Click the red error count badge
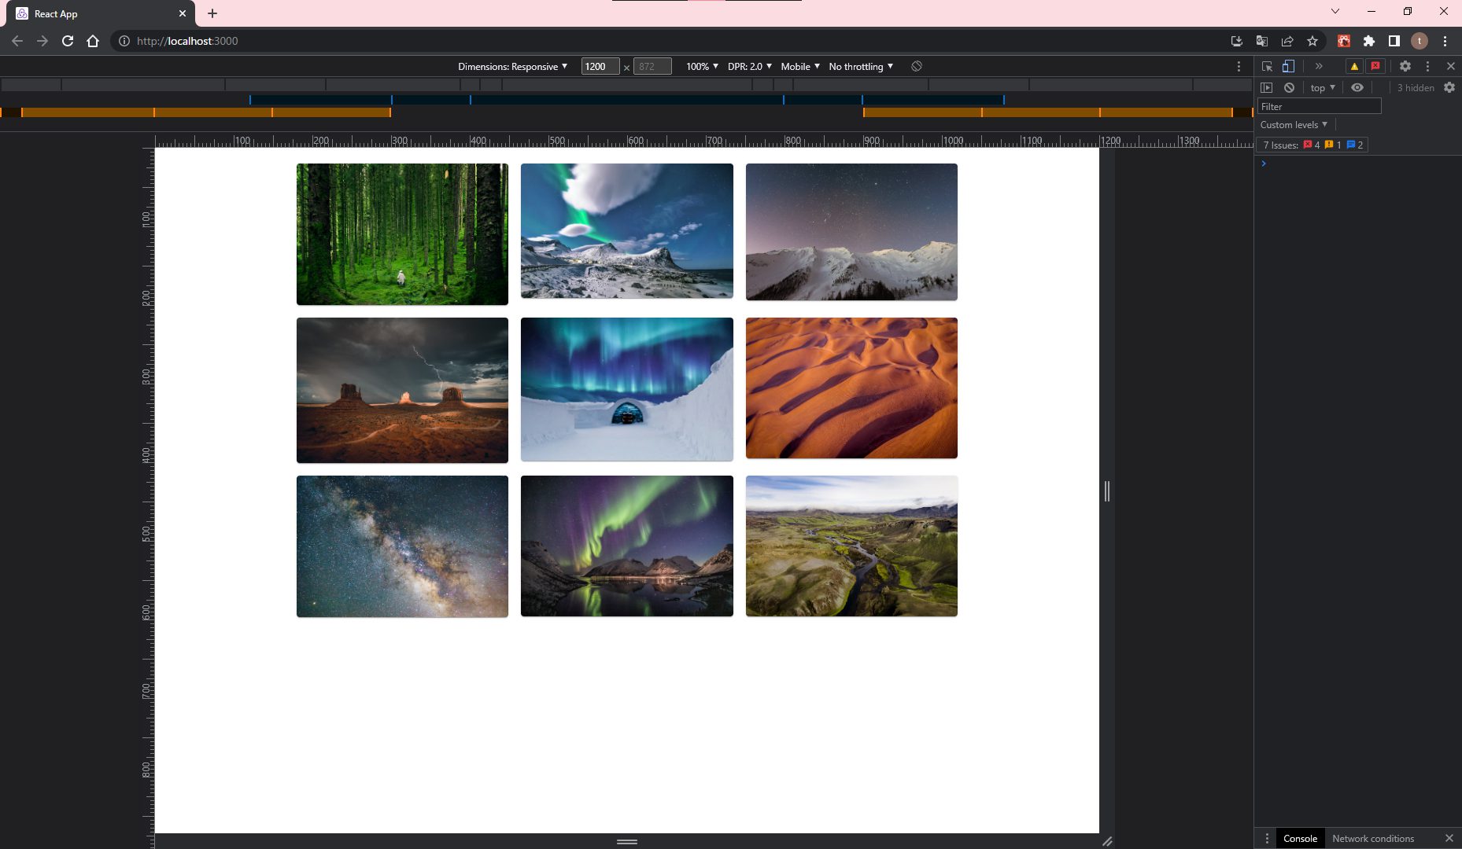This screenshot has width=1462, height=849. (1375, 66)
